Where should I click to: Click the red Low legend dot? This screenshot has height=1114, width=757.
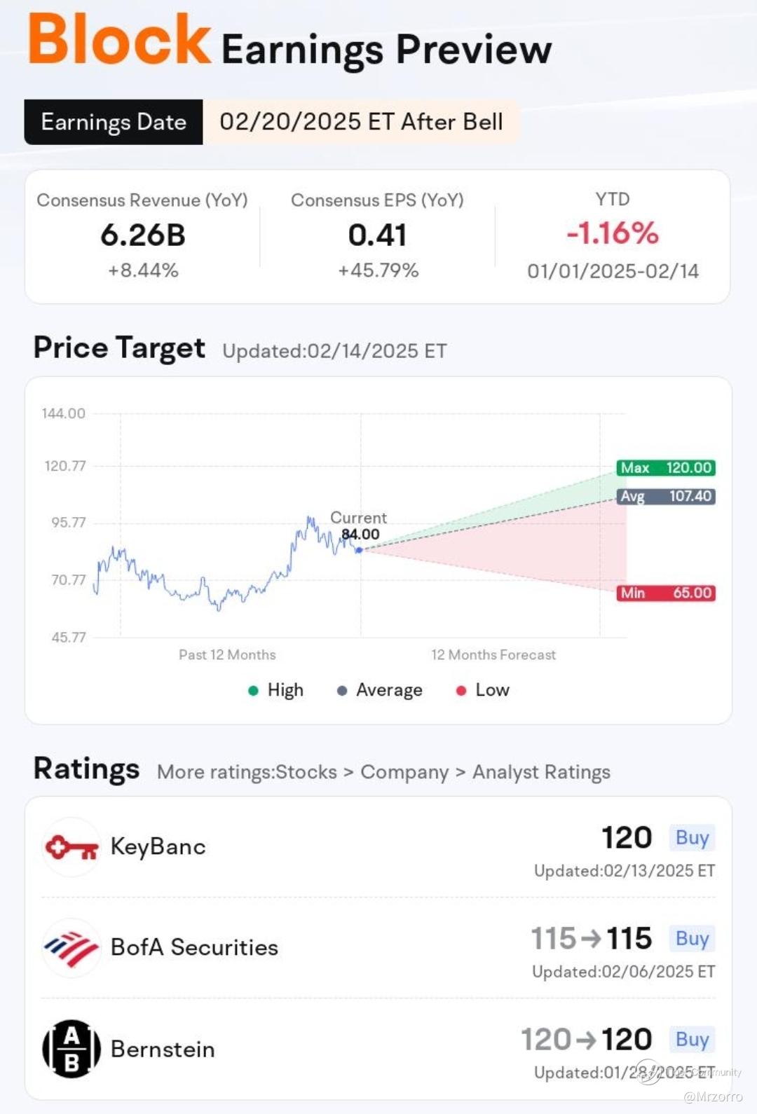pyautogui.click(x=461, y=691)
